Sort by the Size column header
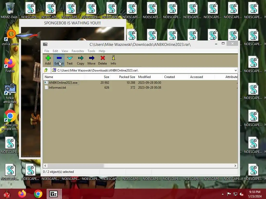 (x=98, y=77)
